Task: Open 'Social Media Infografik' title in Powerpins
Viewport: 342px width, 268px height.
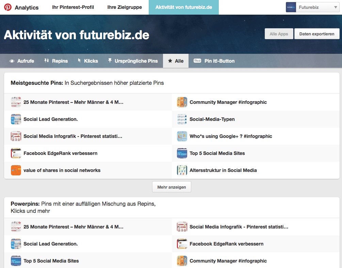Action: [x=239, y=227]
